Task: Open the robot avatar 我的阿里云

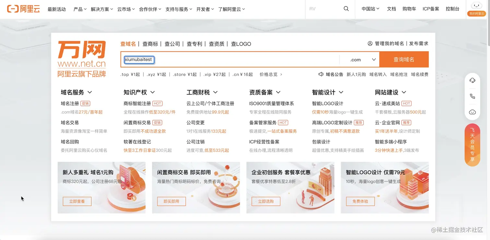Action: (476, 9)
